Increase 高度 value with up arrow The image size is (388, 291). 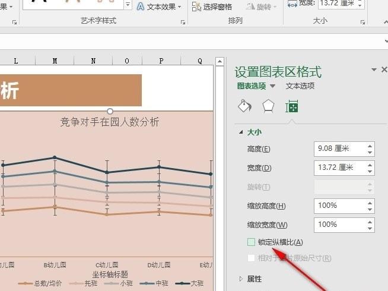(x=370, y=146)
